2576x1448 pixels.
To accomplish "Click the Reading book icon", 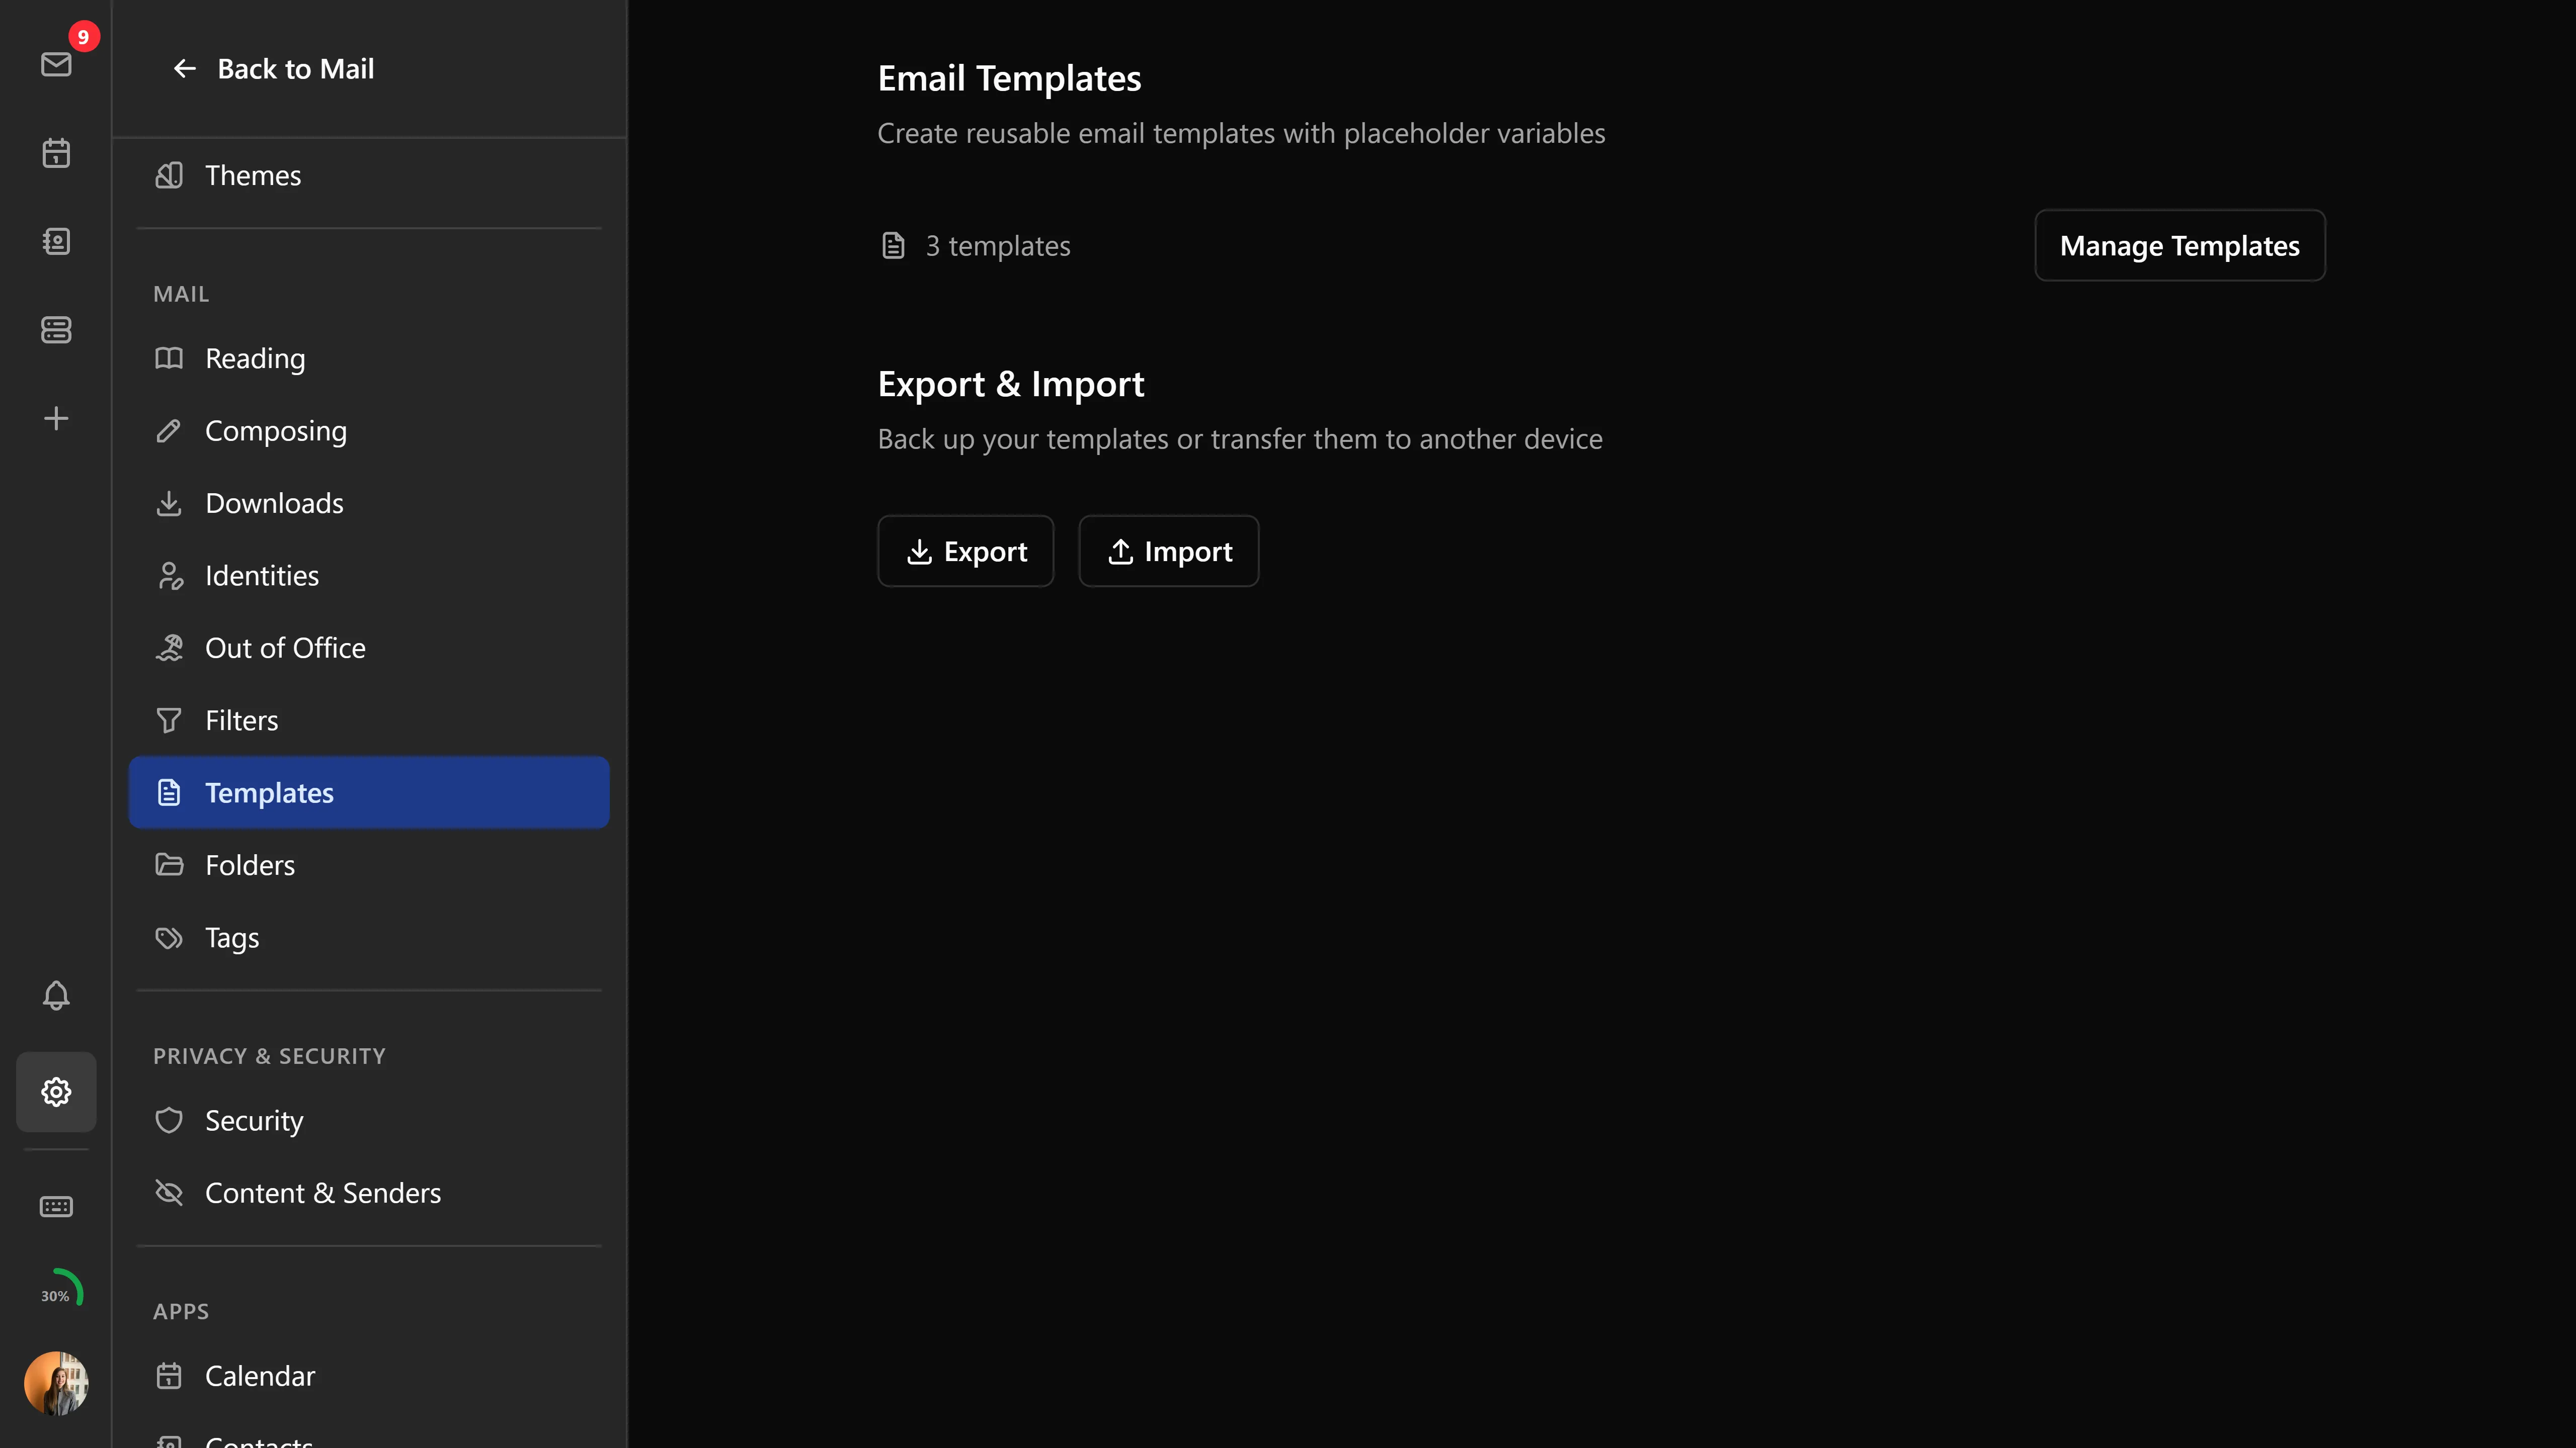I will point(169,358).
